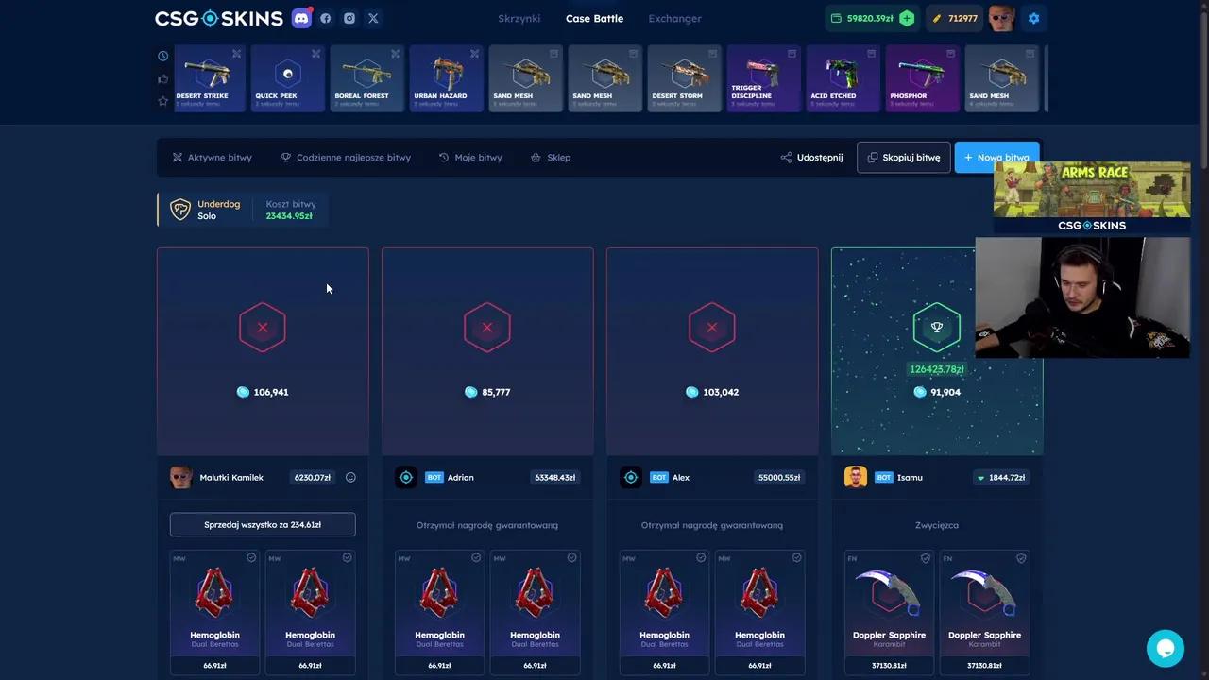1209x680 pixels.
Task: Open the Exchanger tab
Action: click(674, 18)
